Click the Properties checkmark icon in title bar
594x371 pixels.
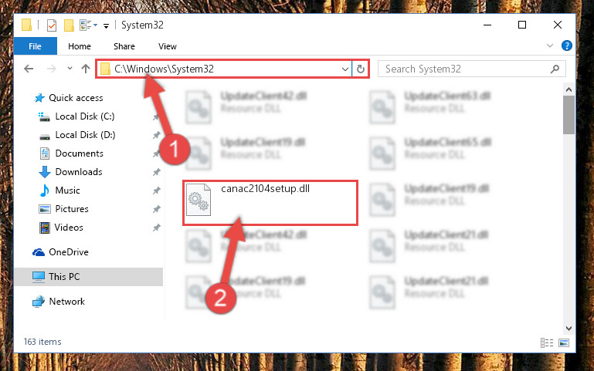[52, 25]
